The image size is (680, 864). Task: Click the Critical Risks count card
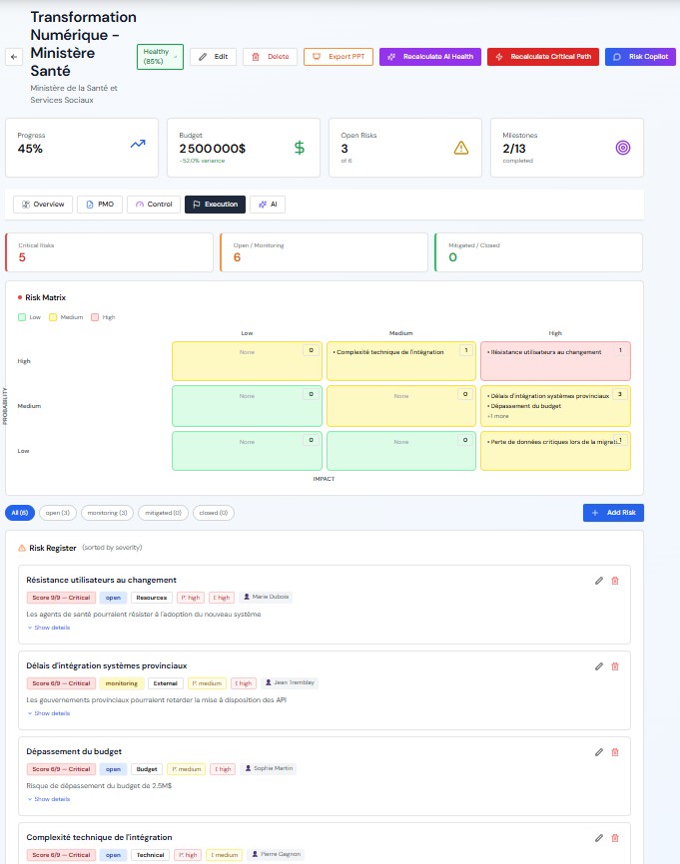coord(109,252)
